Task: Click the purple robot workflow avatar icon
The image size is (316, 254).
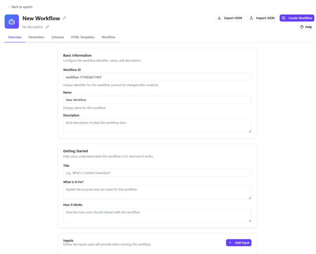Action: (12, 22)
